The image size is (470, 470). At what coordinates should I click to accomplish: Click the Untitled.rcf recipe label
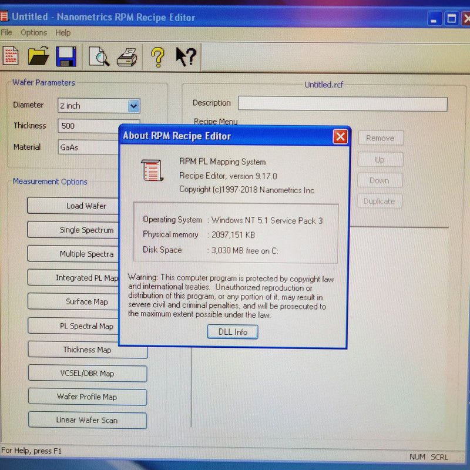[324, 85]
